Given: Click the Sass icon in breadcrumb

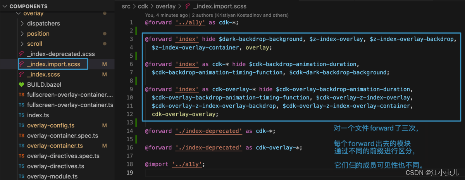Looking at the screenshot, I should point(188,6).
